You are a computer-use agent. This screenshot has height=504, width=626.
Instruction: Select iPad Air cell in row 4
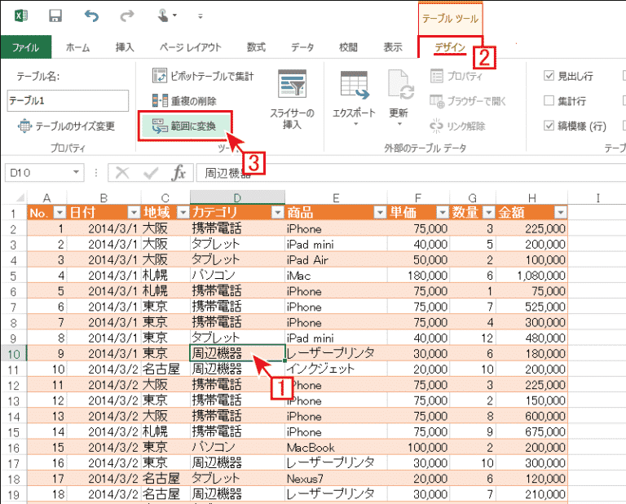point(336,260)
